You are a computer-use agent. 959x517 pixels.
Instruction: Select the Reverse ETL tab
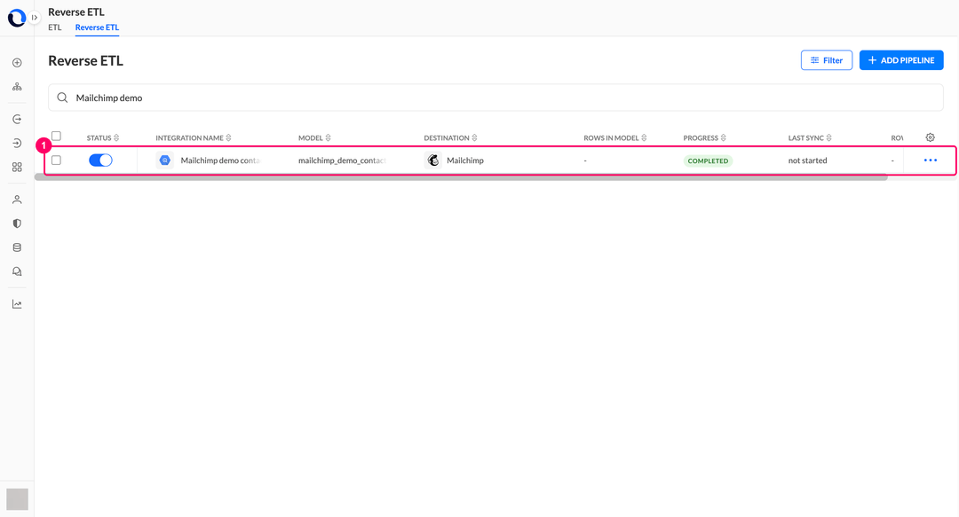pyautogui.click(x=98, y=27)
